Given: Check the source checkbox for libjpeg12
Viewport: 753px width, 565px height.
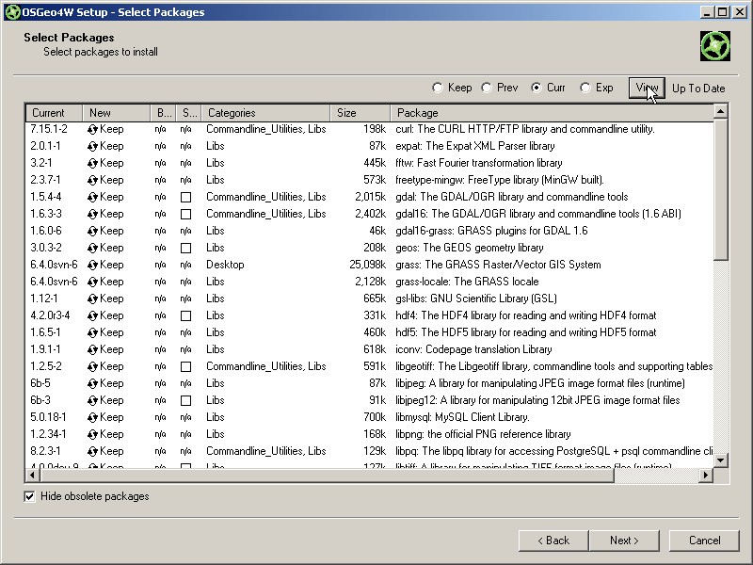Looking at the screenshot, I should point(185,400).
